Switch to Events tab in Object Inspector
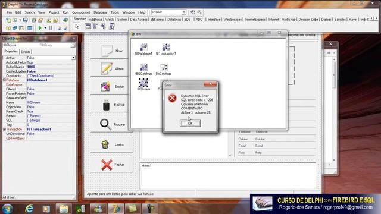 (26, 52)
